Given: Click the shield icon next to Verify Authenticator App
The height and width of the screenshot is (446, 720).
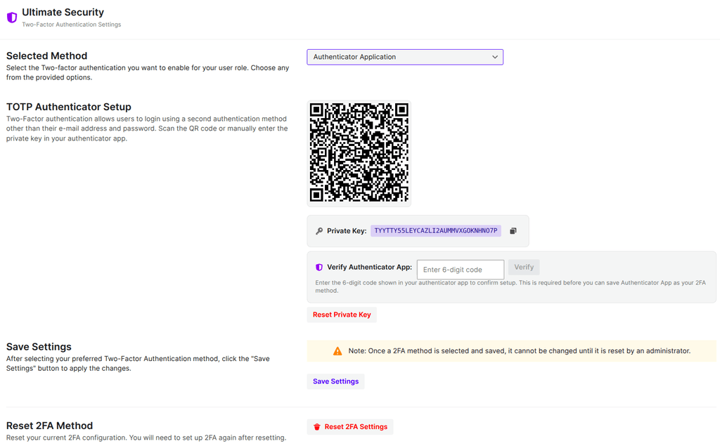Looking at the screenshot, I should click(x=319, y=267).
